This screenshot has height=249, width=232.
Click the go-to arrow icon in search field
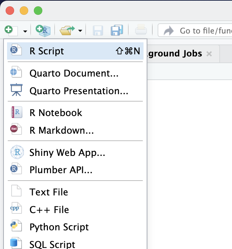[169, 30]
